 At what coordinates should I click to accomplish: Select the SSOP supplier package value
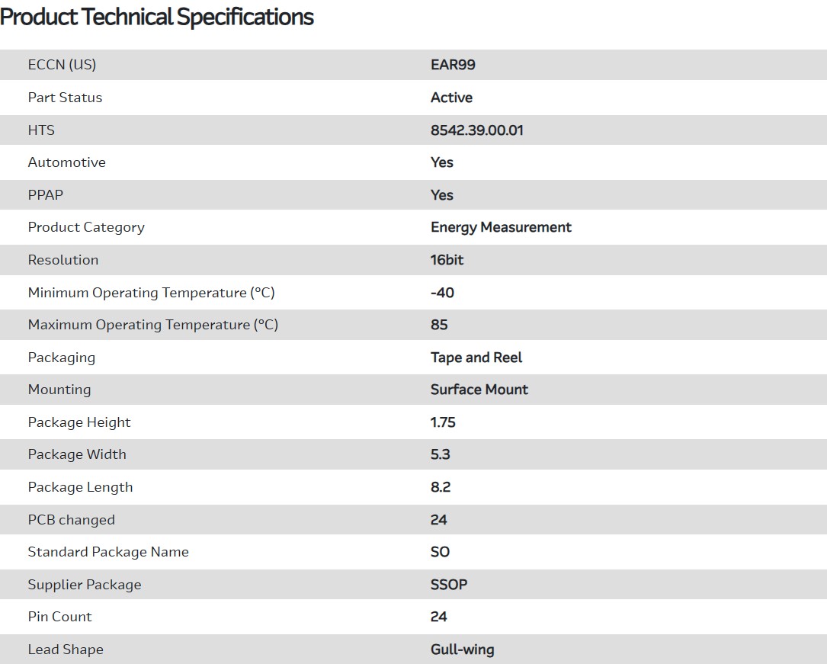(449, 585)
